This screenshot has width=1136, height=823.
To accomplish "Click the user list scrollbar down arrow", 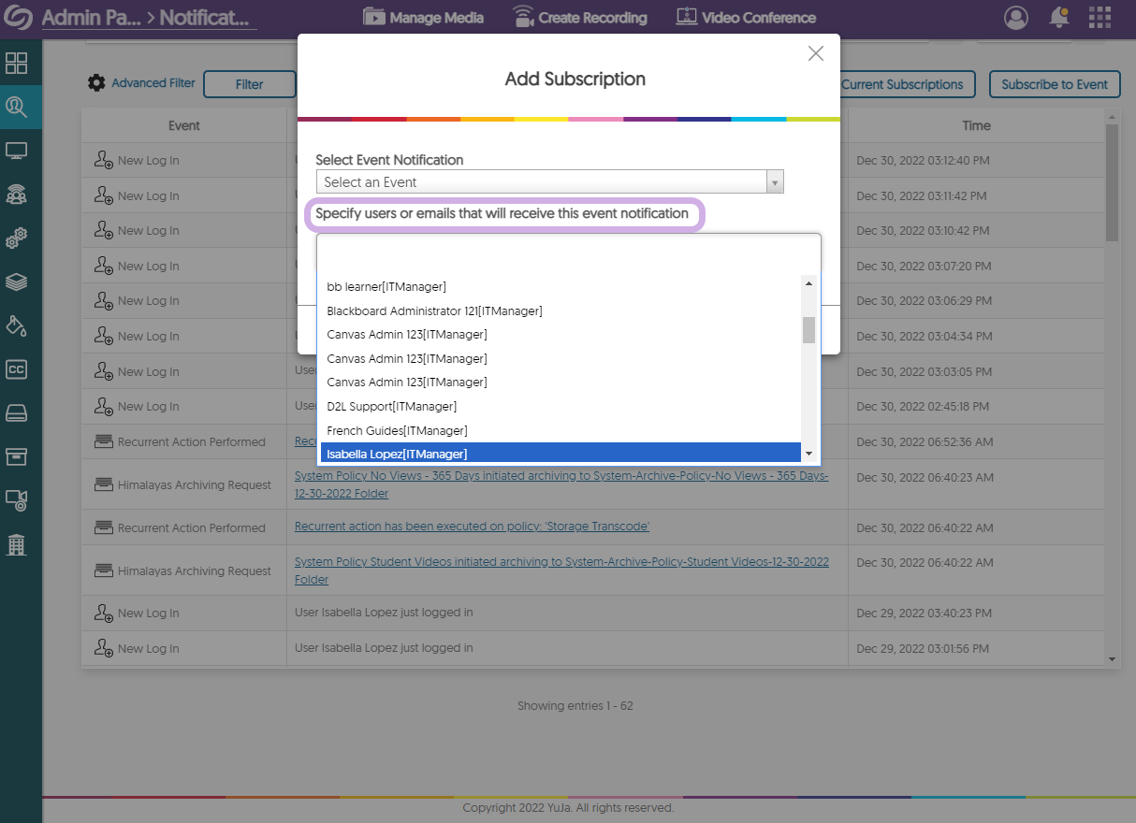I will (808, 453).
